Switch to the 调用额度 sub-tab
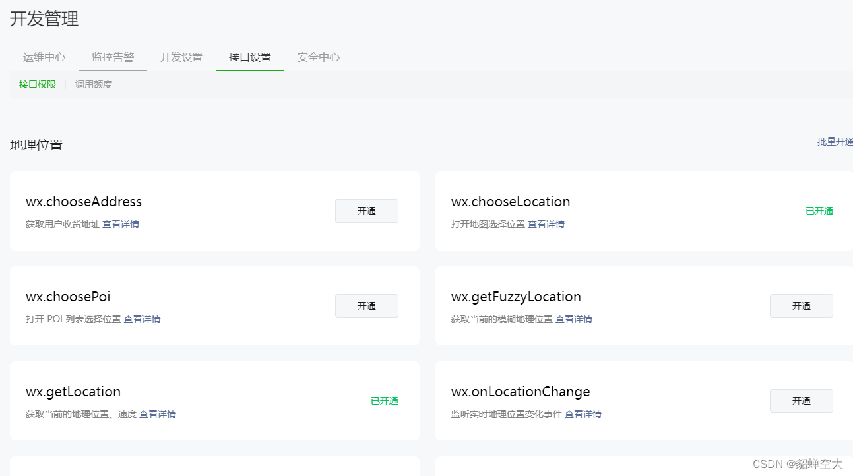The width and height of the screenshot is (853, 476). [x=93, y=84]
